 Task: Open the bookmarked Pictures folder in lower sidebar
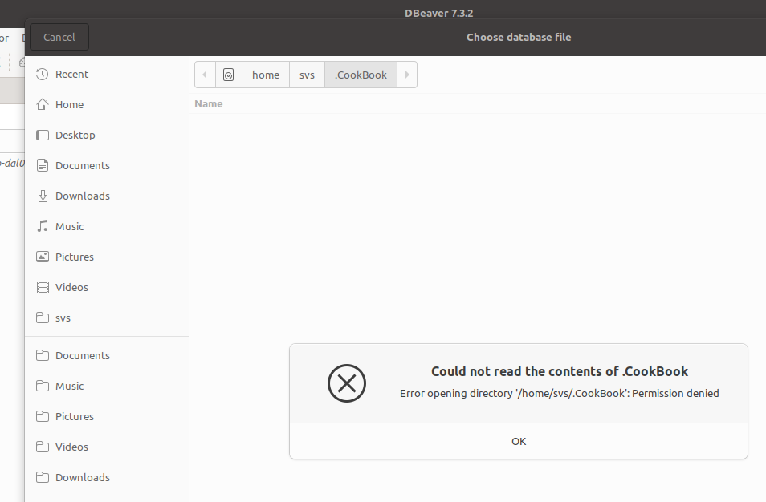(x=107, y=417)
